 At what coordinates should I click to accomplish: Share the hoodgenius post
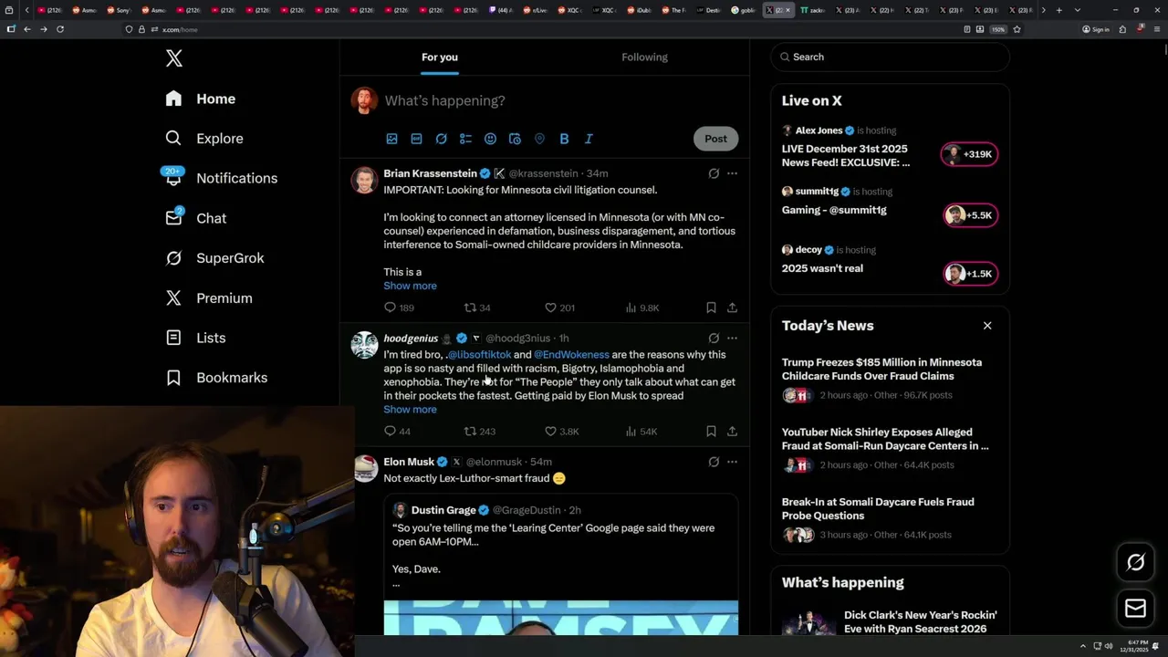732,432
